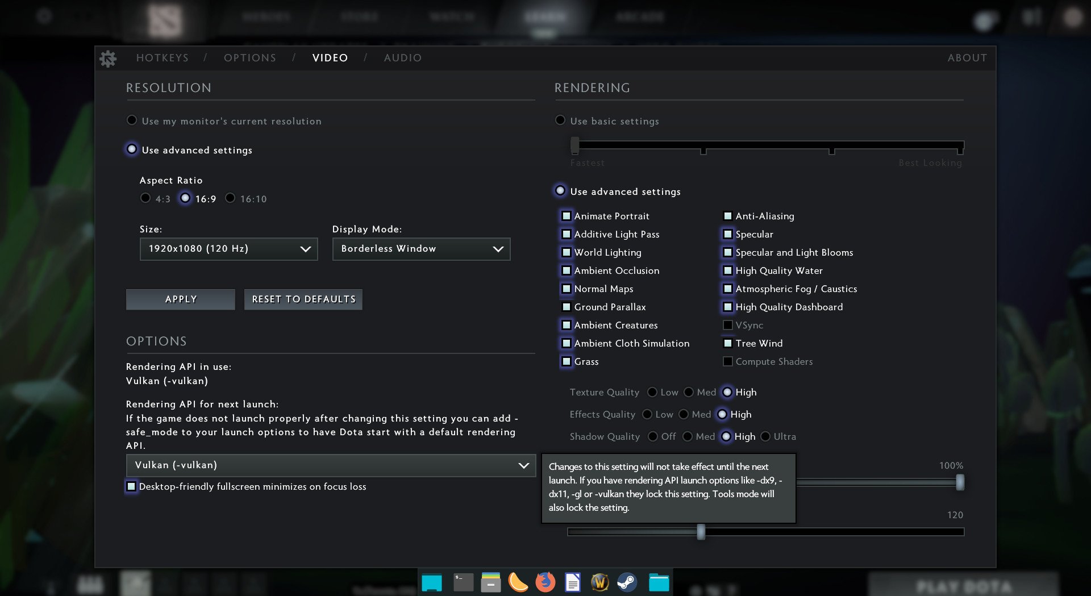Toggle Normal Maps checkbox

point(567,289)
